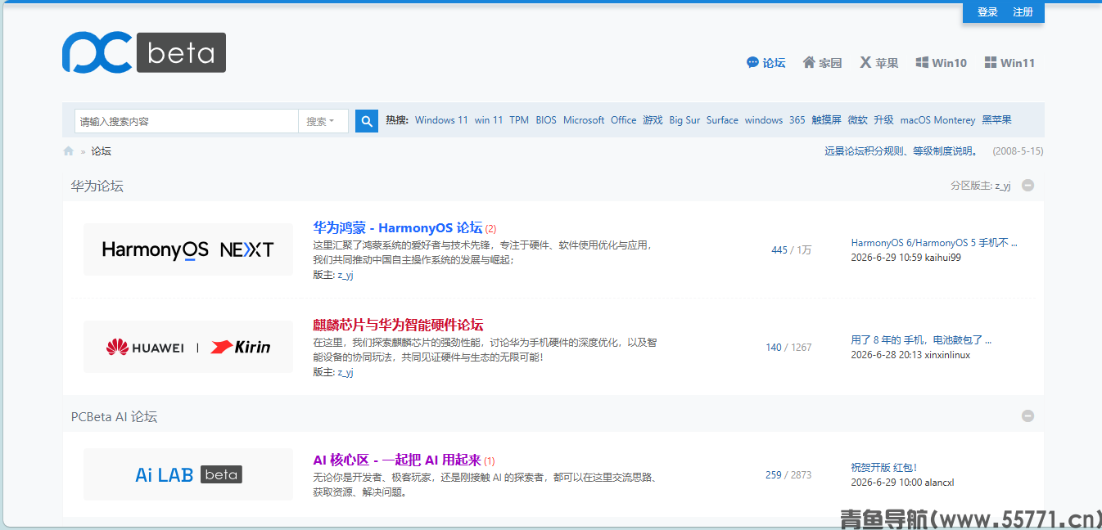This screenshot has height=530, width=1102.
Task: Click hot search term BIOS
Action: pyautogui.click(x=546, y=120)
